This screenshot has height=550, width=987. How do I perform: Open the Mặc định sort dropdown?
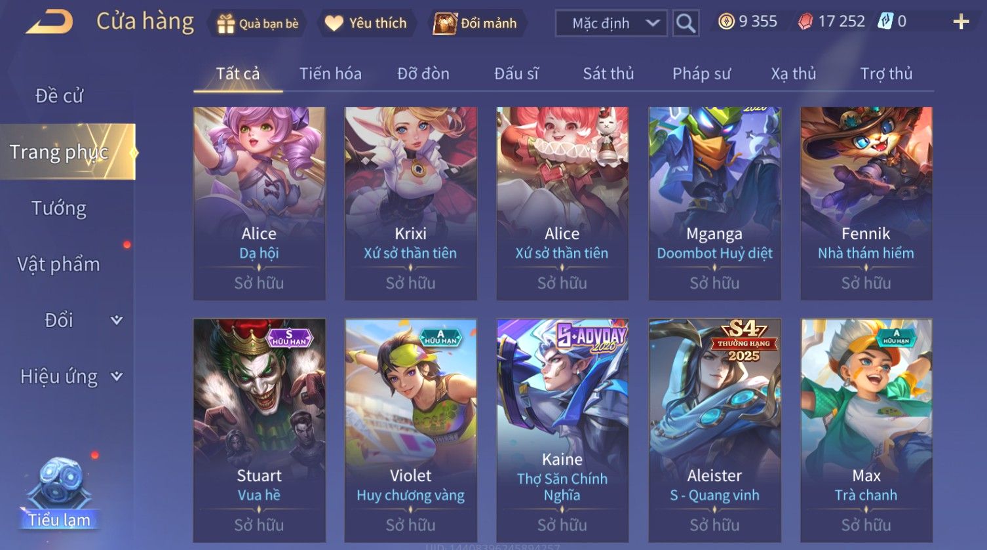[611, 24]
